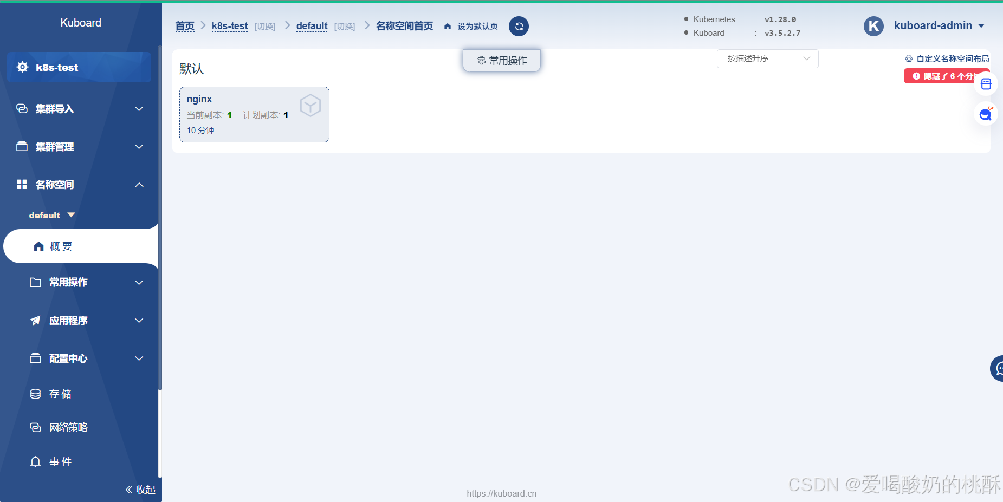The height and width of the screenshot is (502, 1003).
Task: Click the nginx cube deployment icon
Action: point(310,105)
